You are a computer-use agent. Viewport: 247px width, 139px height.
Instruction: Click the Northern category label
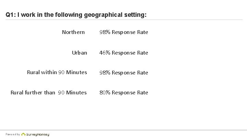coord(73,32)
